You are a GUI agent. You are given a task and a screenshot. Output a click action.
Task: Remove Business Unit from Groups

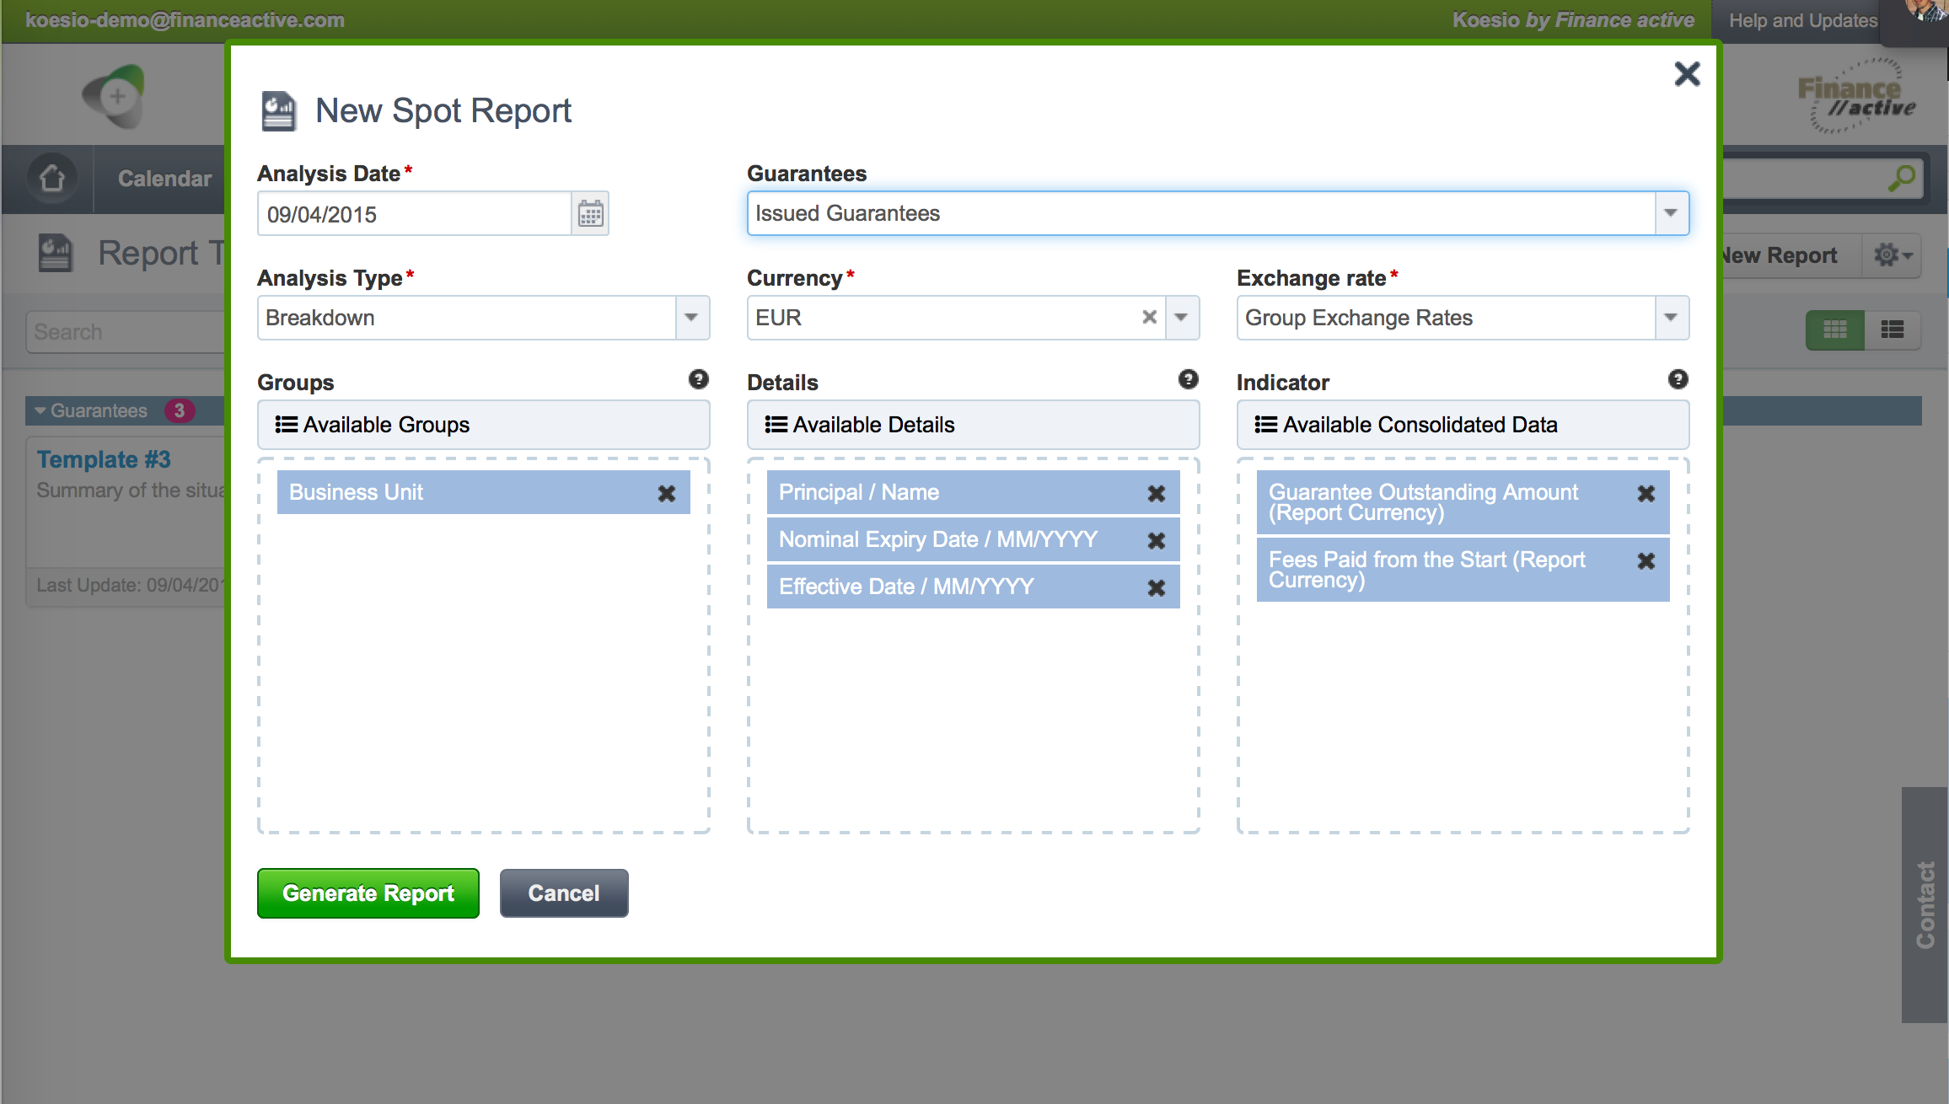point(666,494)
